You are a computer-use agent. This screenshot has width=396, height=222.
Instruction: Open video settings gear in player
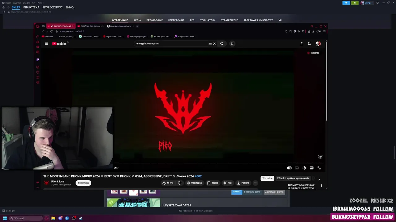pos(304,168)
